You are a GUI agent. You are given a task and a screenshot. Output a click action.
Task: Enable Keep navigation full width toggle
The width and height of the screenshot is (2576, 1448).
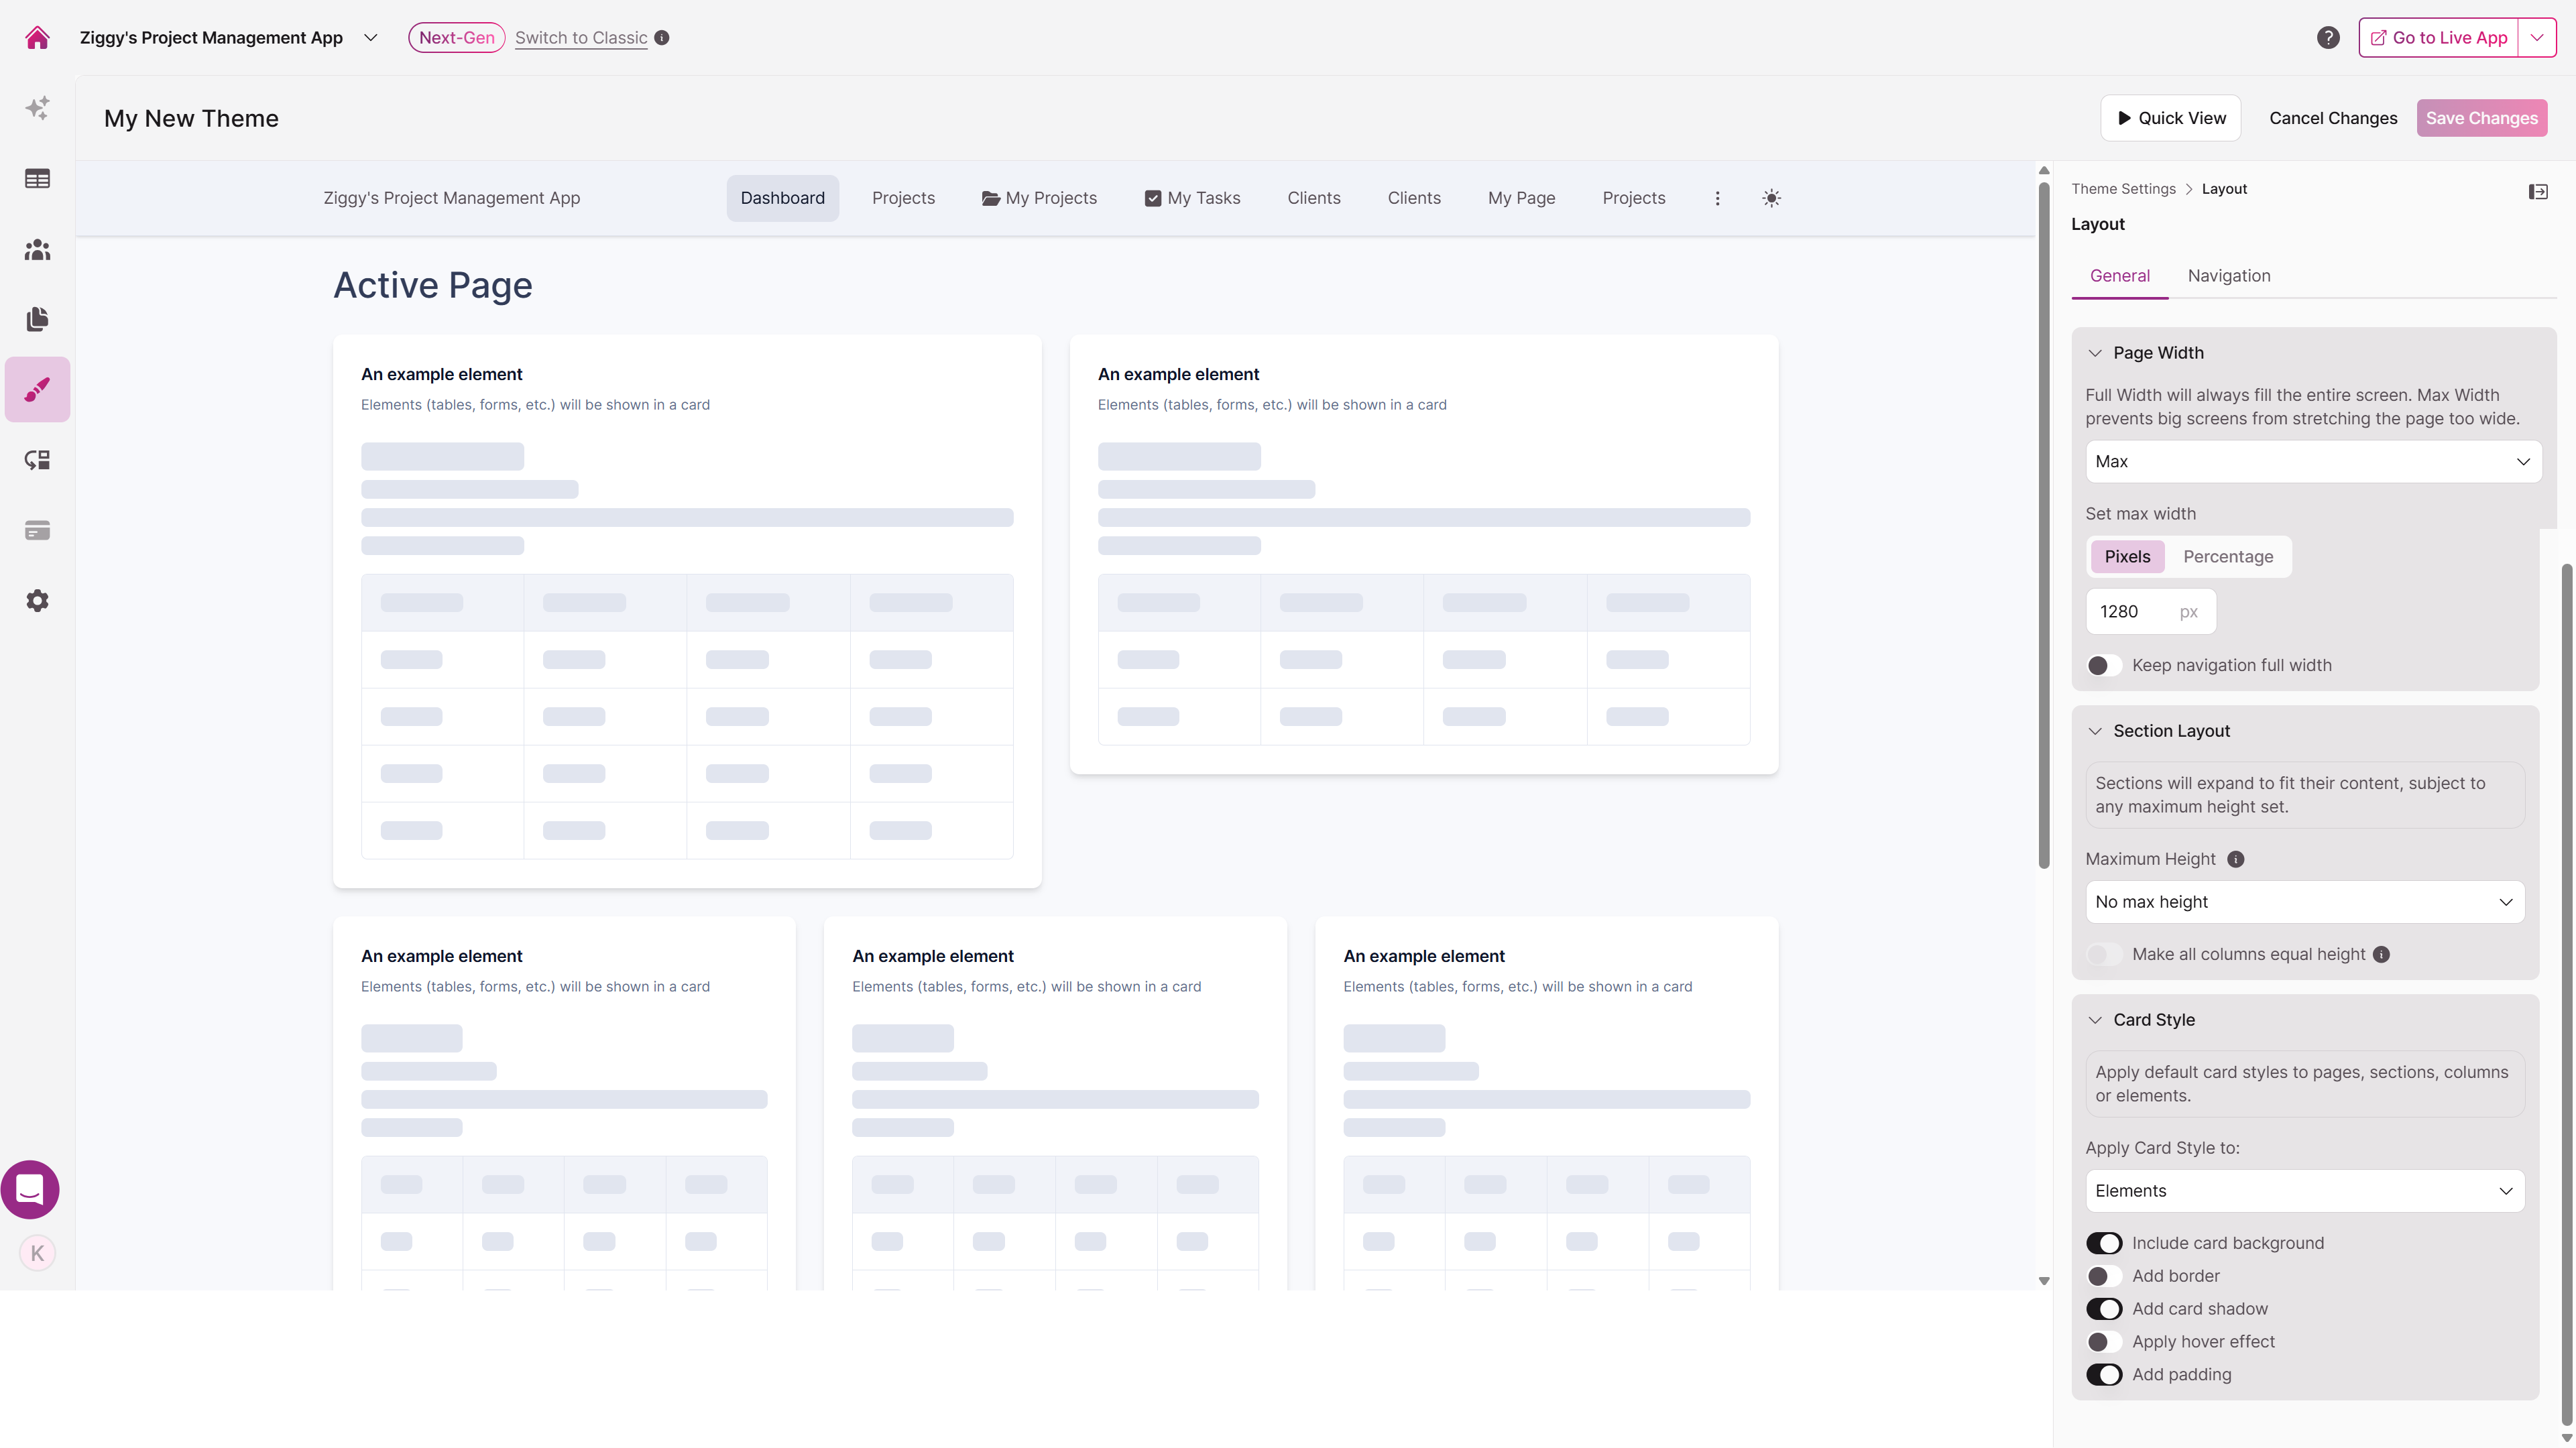click(x=2104, y=665)
